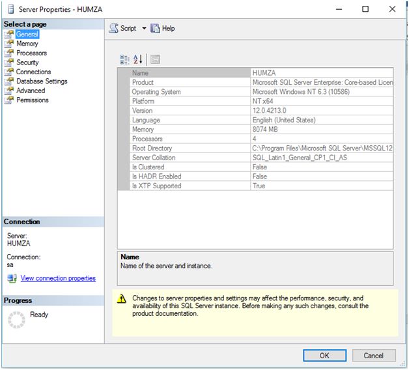Image resolution: width=409 pixels, height=370 pixels.
Task: Click the HUMZA name value cell
Action: pos(322,73)
